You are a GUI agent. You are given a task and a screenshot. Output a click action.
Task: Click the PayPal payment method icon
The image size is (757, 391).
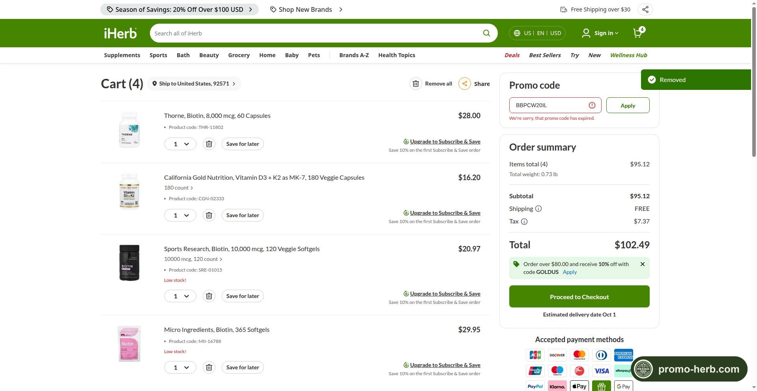[535, 386]
